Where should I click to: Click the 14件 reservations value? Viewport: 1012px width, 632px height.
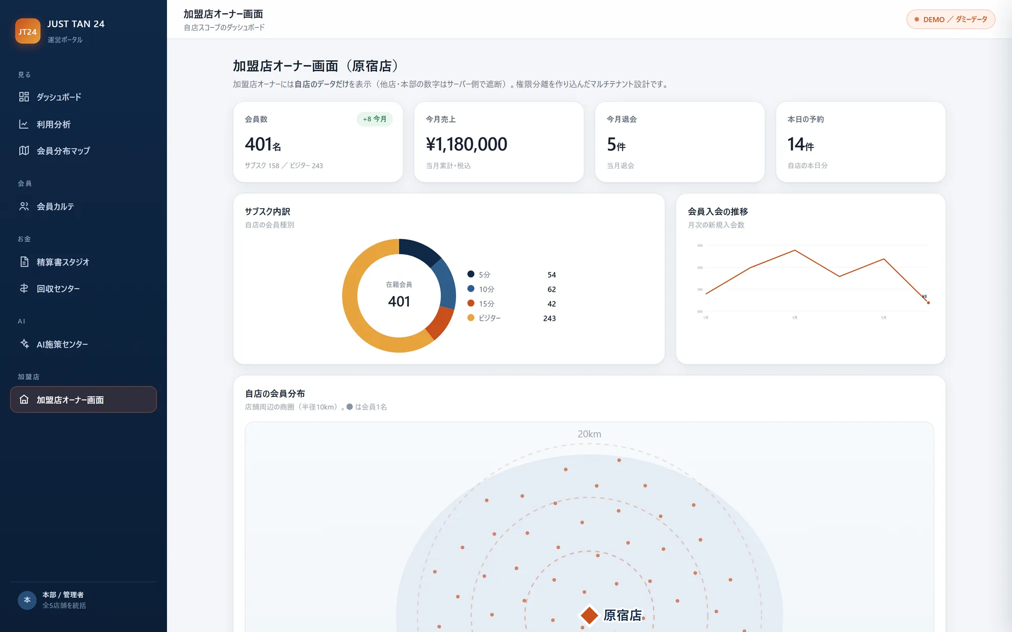coord(800,145)
